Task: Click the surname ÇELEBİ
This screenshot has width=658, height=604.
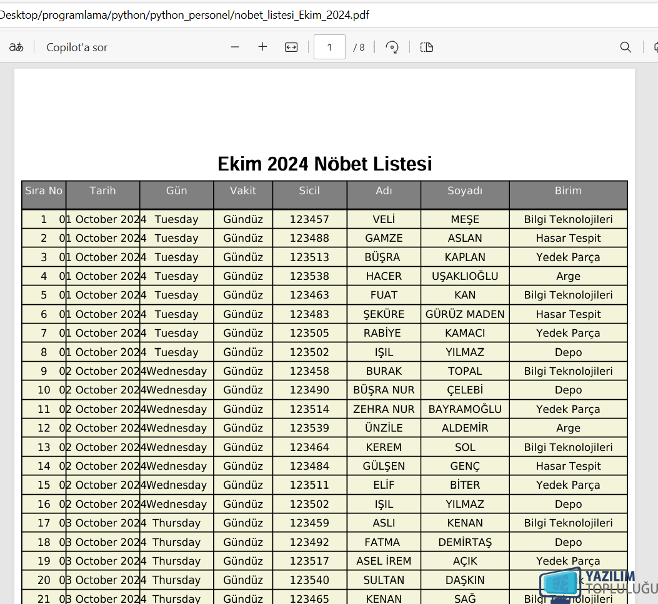Action: 465,390
